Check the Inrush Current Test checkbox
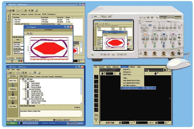The height and width of the screenshot is (129, 194). 28,93
